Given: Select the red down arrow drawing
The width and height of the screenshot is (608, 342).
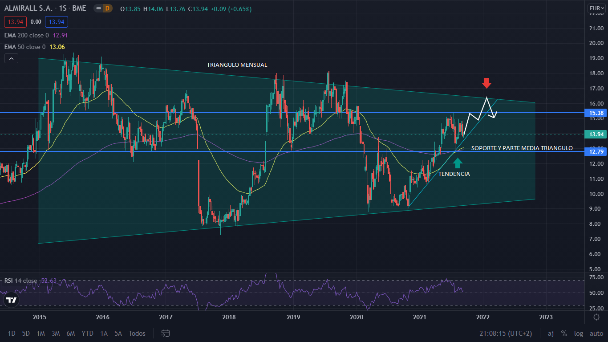Looking at the screenshot, I should (x=486, y=83).
